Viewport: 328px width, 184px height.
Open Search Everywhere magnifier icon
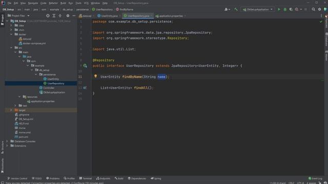(x=313, y=9)
